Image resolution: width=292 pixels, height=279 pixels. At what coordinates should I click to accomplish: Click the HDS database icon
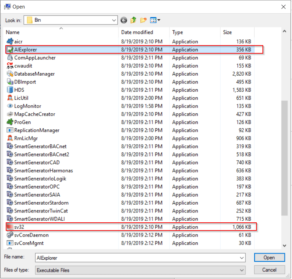point(10,90)
